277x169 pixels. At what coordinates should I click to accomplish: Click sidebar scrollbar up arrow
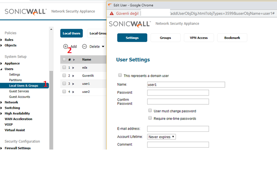[51, 29]
